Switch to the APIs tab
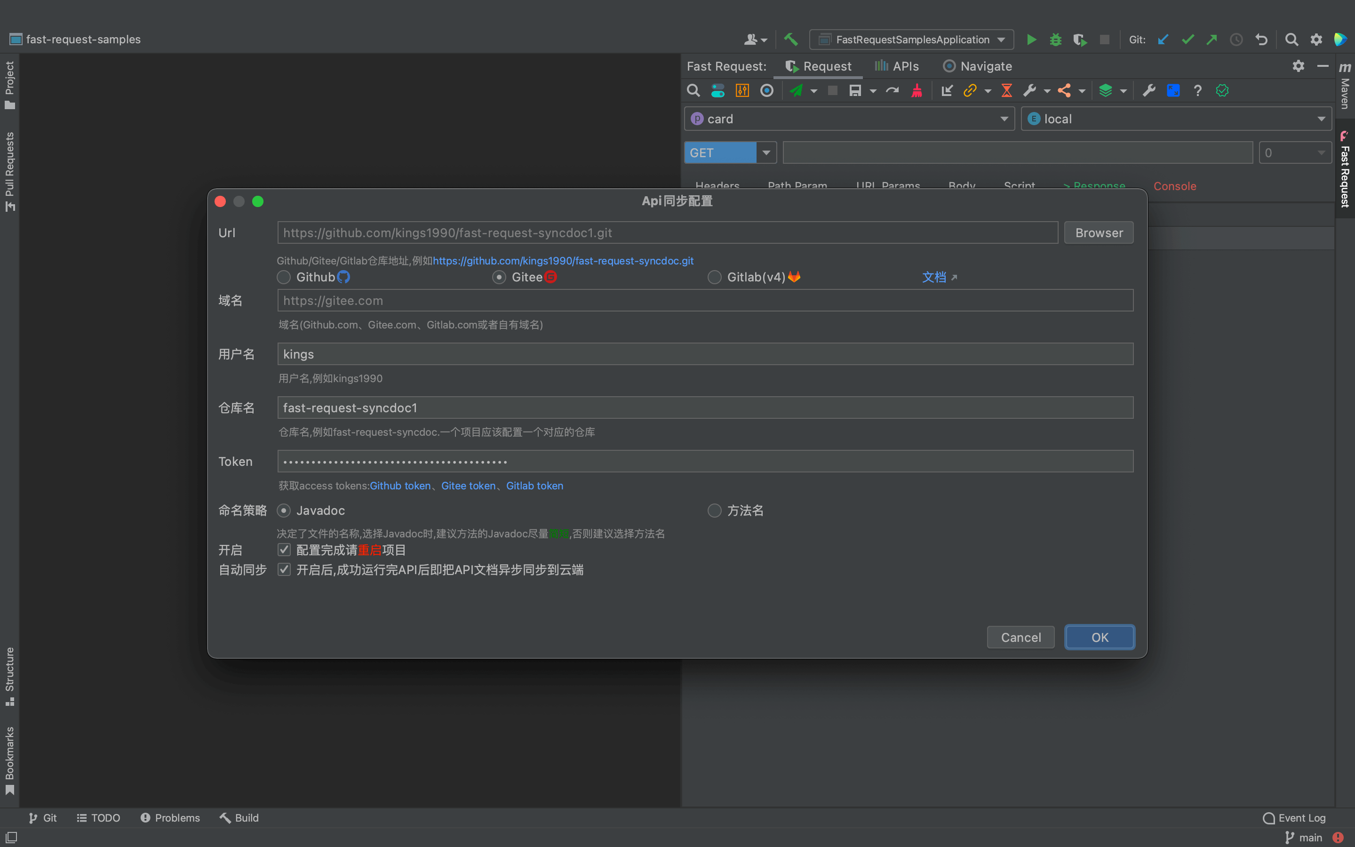 tap(897, 66)
